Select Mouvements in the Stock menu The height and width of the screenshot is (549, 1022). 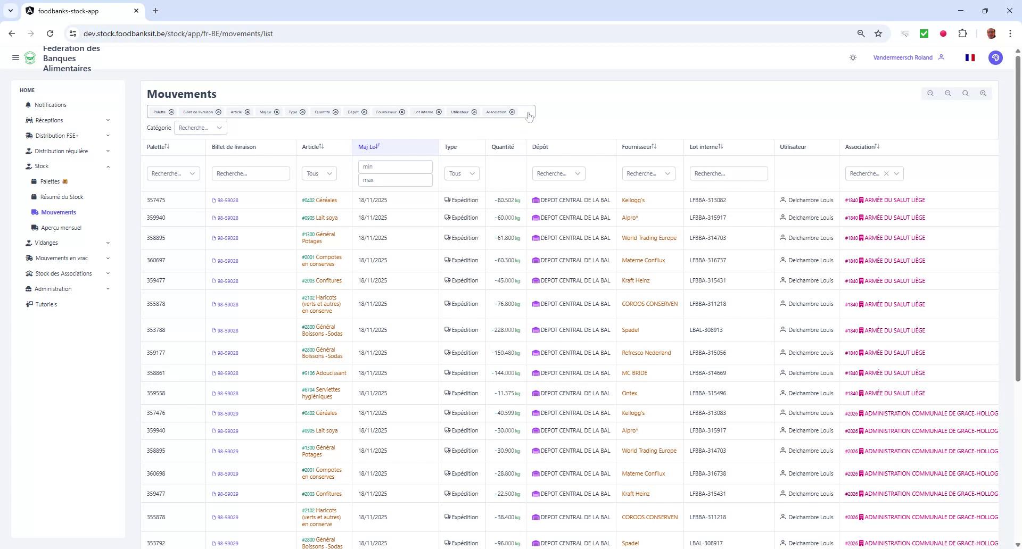59,212
